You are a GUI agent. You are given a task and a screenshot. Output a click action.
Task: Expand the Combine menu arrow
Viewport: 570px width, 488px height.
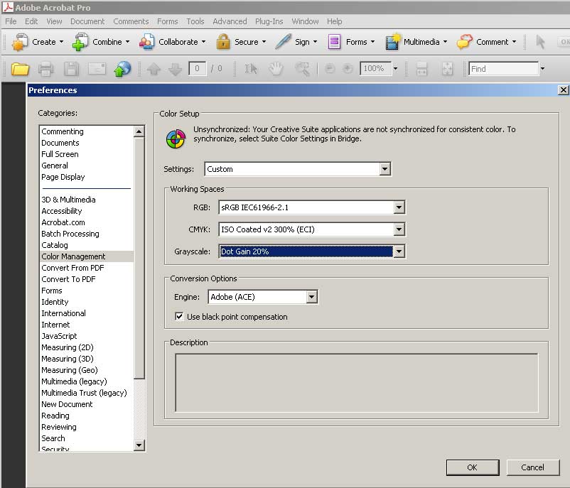click(128, 42)
